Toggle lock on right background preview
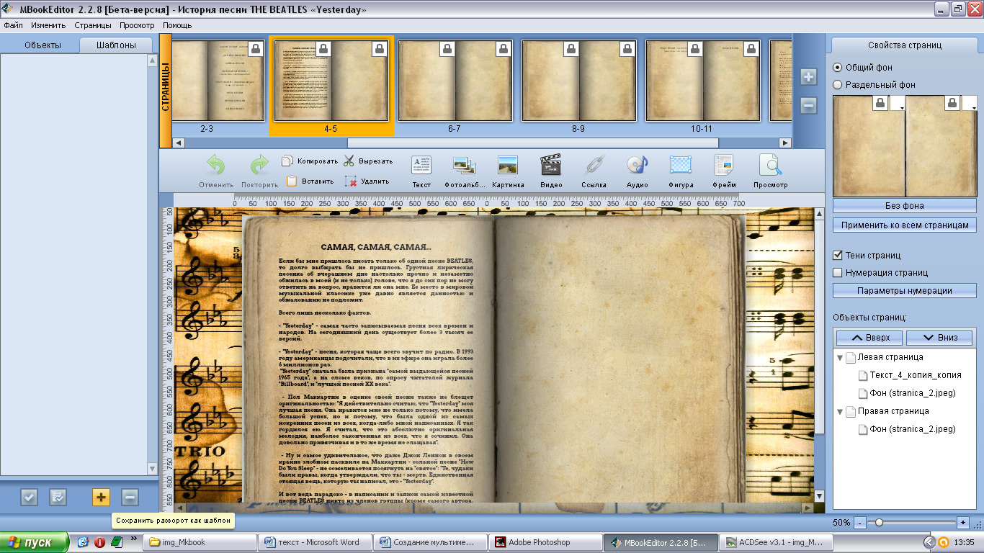The image size is (984, 553). point(953,103)
